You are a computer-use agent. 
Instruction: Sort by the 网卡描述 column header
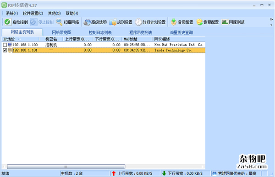point(179,39)
